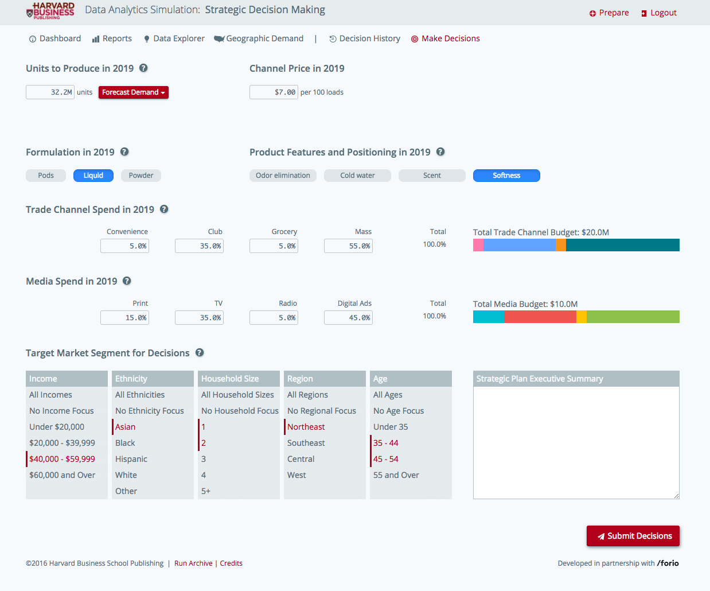The height and width of the screenshot is (591, 710).
Task: Click teal Mass segment in trade budget bar
Action: tap(622, 245)
